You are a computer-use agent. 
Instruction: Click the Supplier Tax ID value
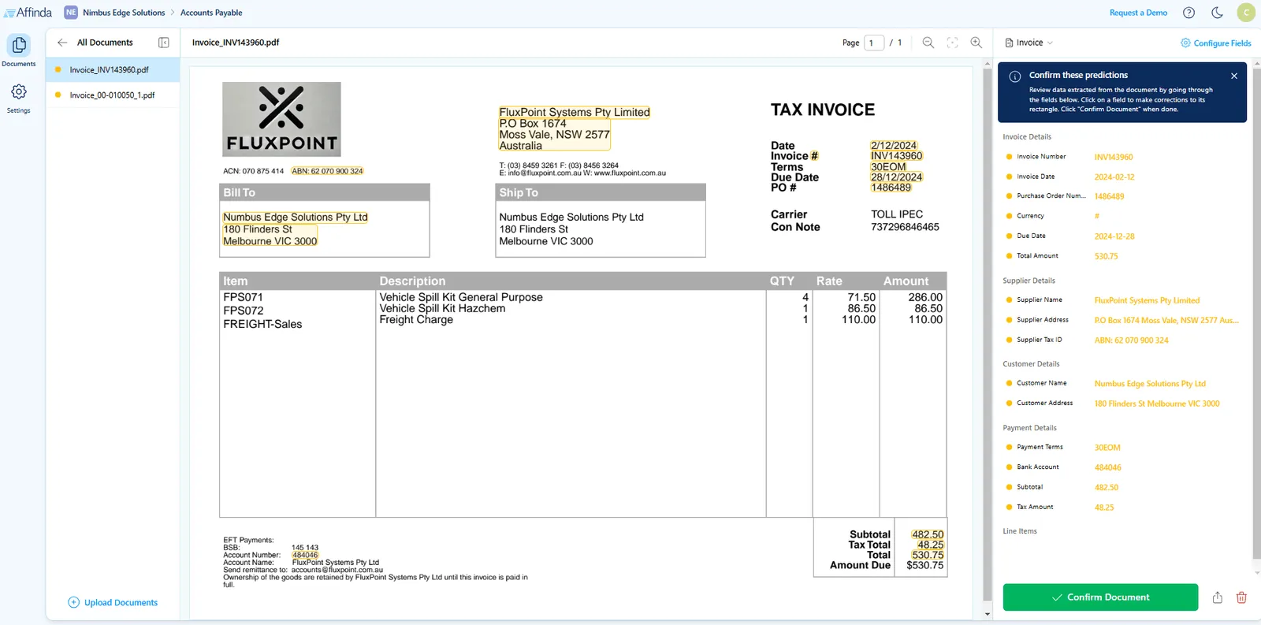[x=1131, y=340]
